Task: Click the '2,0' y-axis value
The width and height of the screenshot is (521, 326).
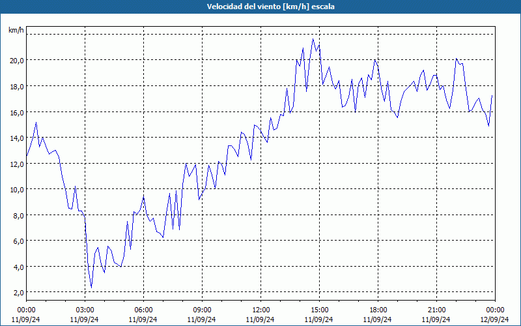Action: [18, 293]
